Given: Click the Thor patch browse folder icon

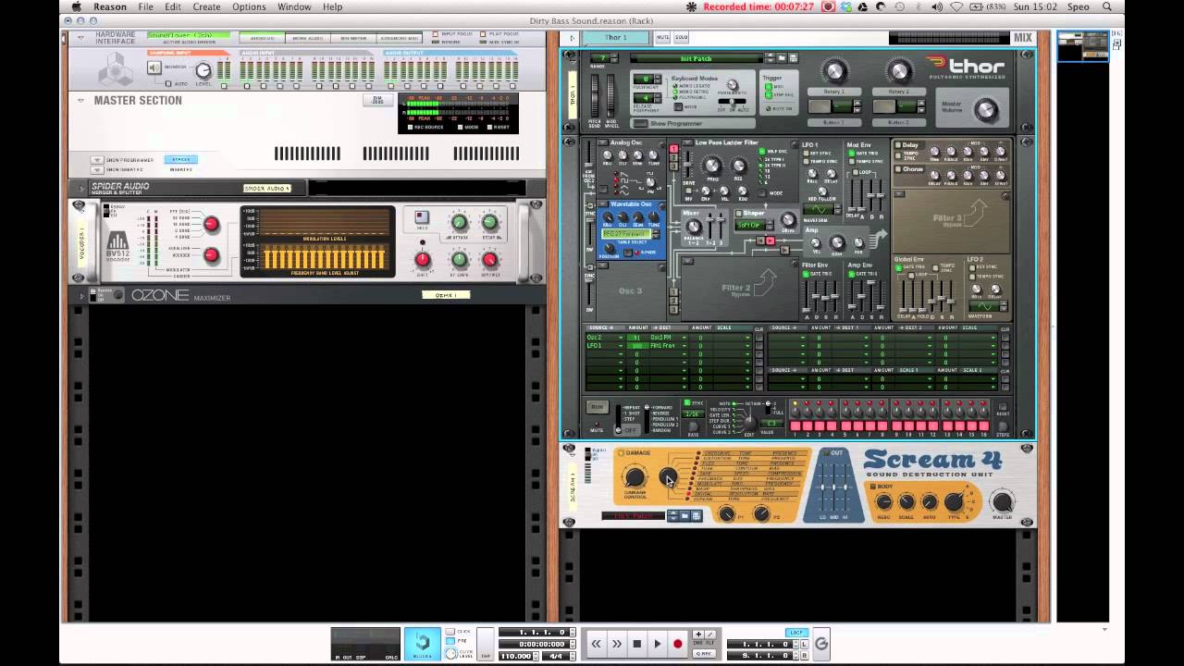Looking at the screenshot, I should pos(782,58).
